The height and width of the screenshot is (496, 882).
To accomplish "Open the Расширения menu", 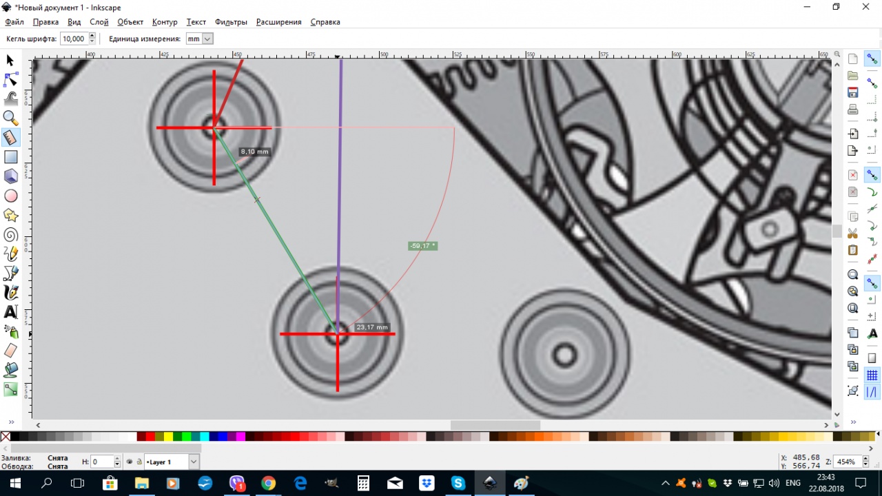I will (278, 22).
